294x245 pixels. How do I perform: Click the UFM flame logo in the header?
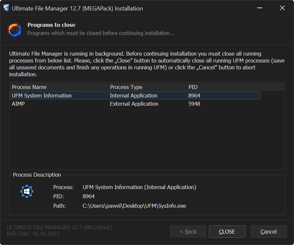(x=15, y=29)
